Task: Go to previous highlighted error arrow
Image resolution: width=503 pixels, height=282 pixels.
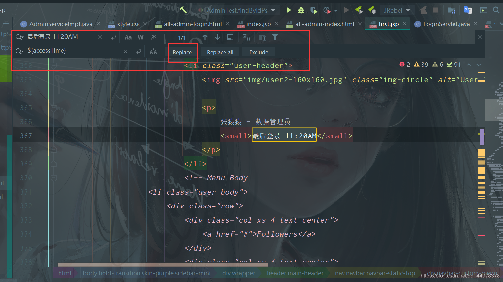Action: click(x=468, y=65)
